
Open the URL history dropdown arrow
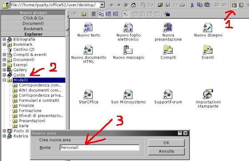[102, 5]
